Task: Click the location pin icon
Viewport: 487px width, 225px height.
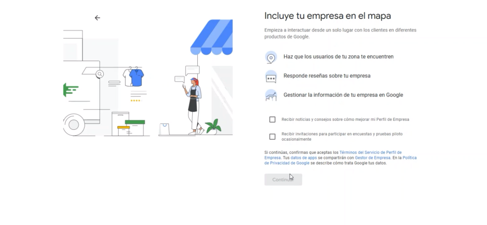Action: tap(270, 57)
